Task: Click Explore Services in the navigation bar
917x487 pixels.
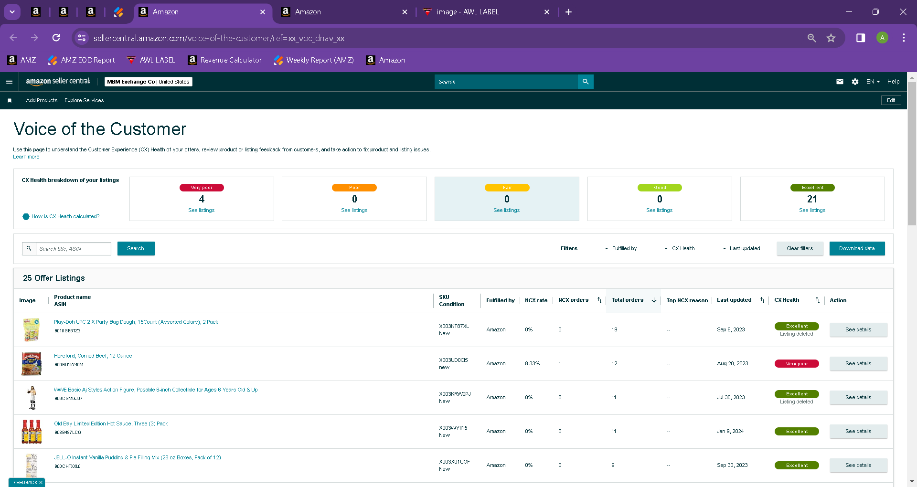Action: (x=84, y=100)
